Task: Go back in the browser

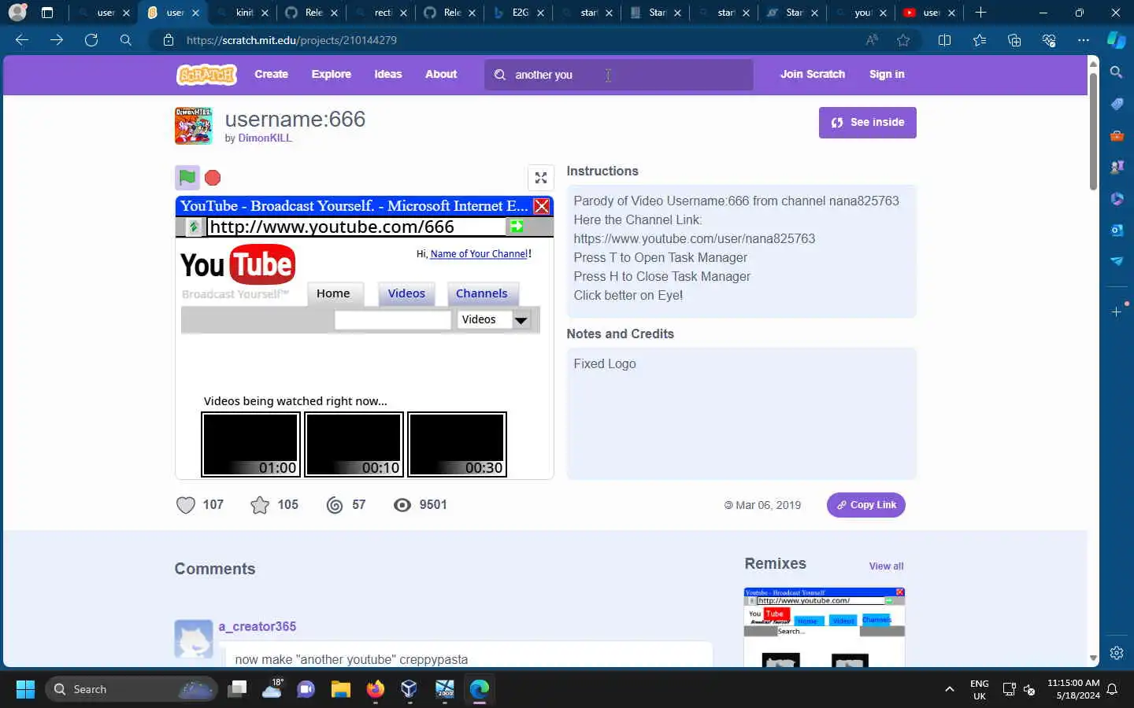Action: 22,40
